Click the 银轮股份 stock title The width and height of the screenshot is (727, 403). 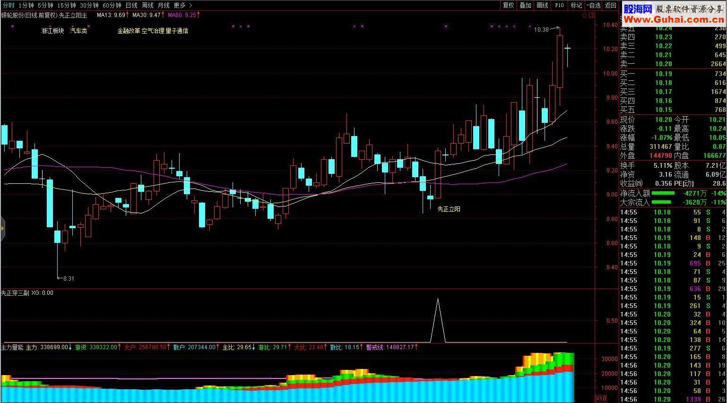click(12, 15)
